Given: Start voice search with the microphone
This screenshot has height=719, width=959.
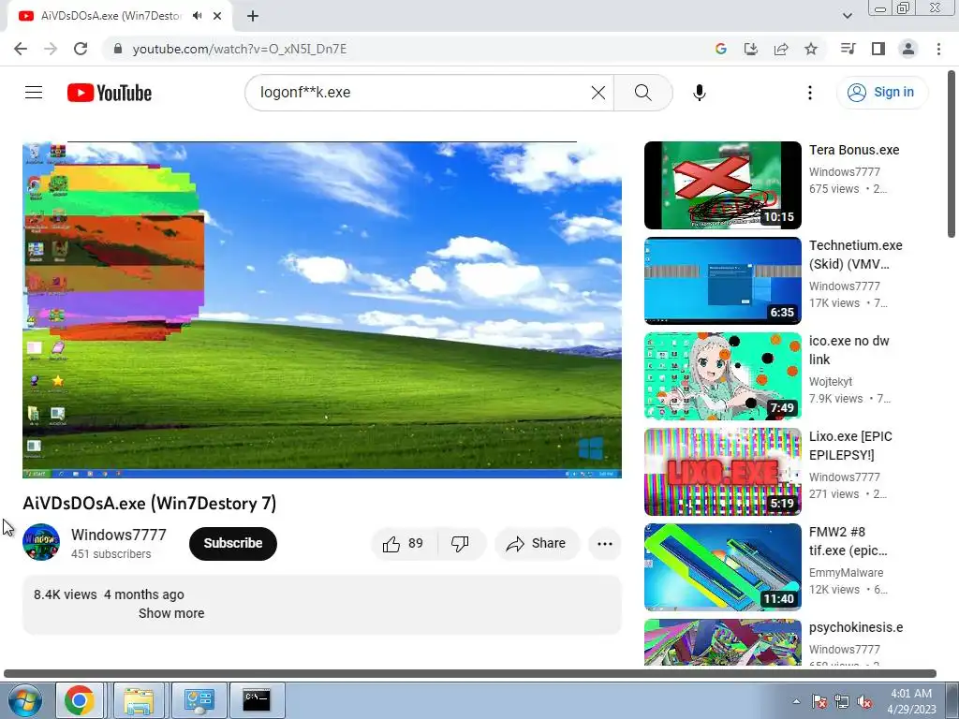Looking at the screenshot, I should pyautogui.click(x=699, y=93).
